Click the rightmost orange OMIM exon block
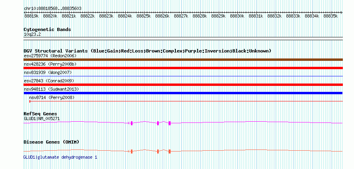The image size is (354, 169). (x=169, y=152)
